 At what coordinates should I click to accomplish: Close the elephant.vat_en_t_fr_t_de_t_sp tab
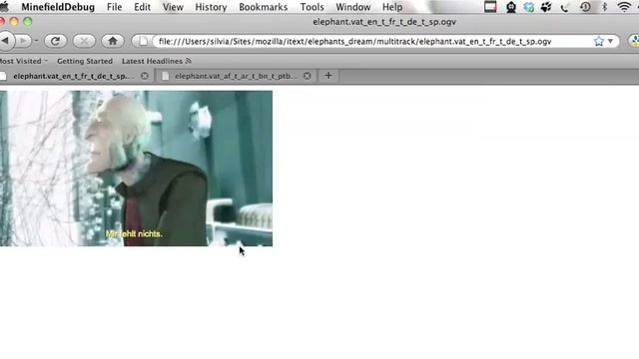pyautogui.click(x=145, y=76)
